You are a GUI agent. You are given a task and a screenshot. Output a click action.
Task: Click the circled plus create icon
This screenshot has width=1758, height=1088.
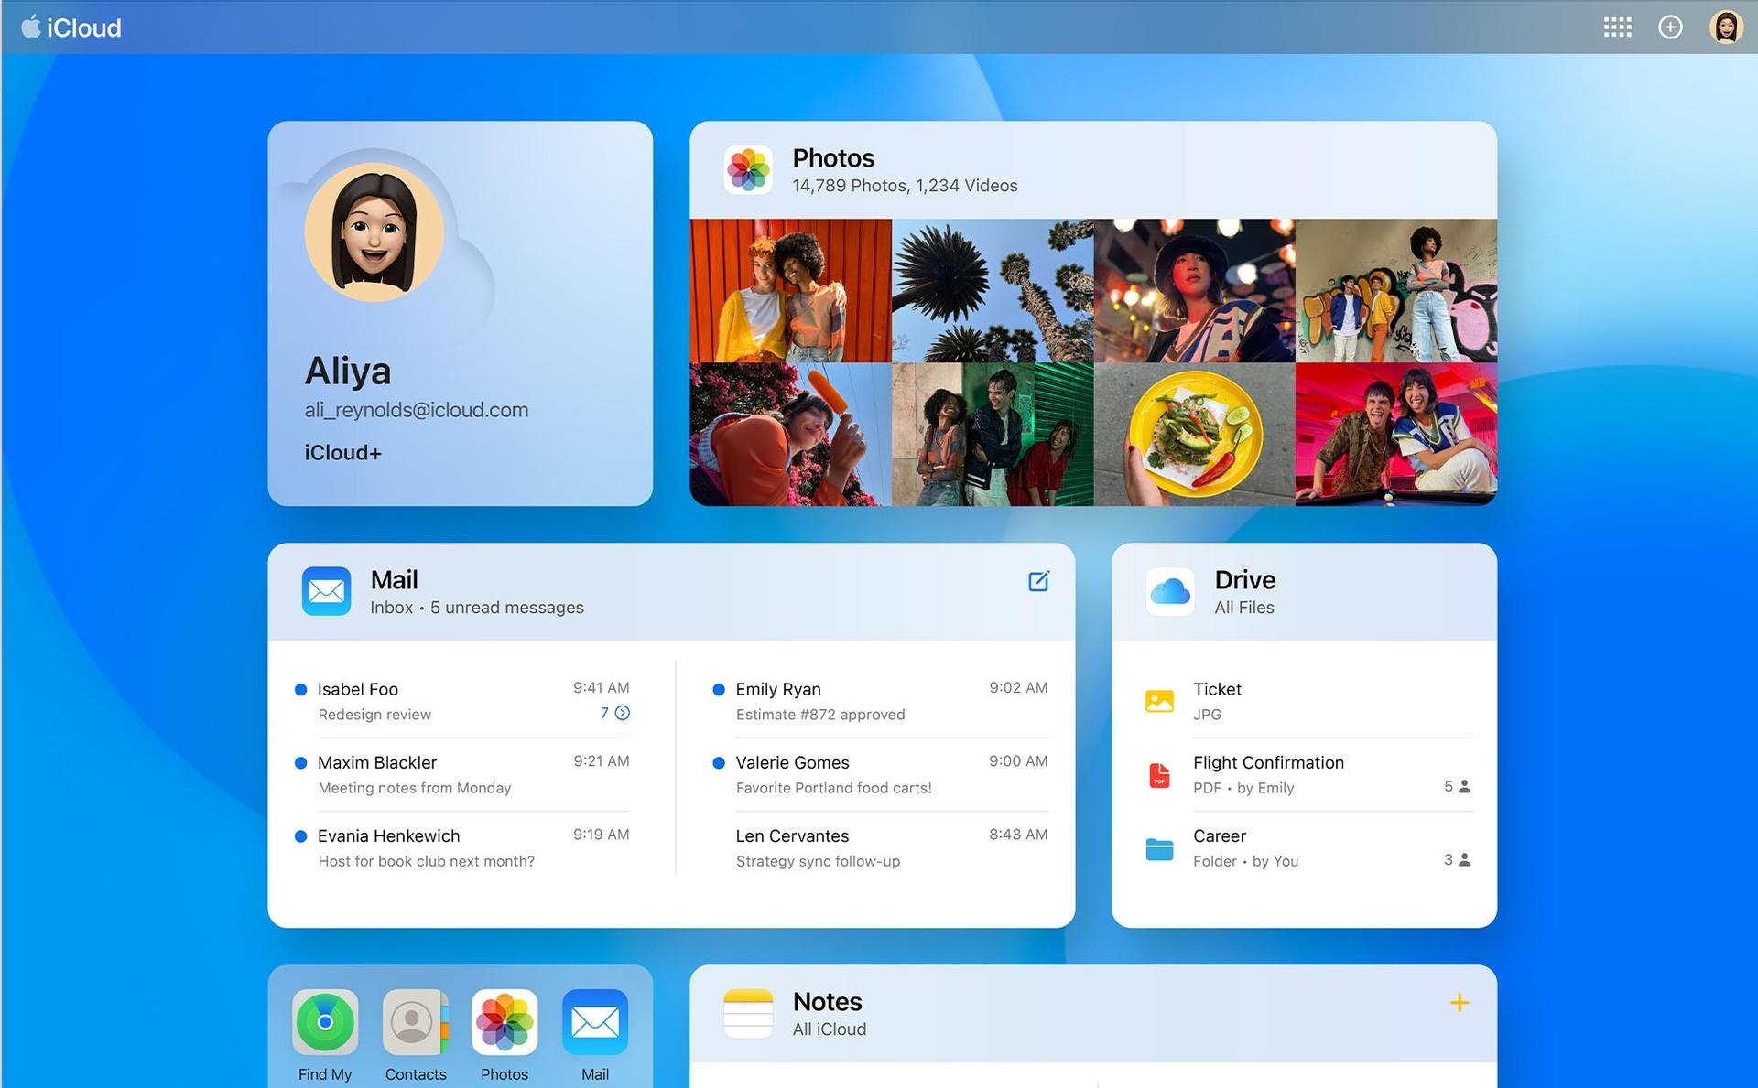[x=1670, y=27]
